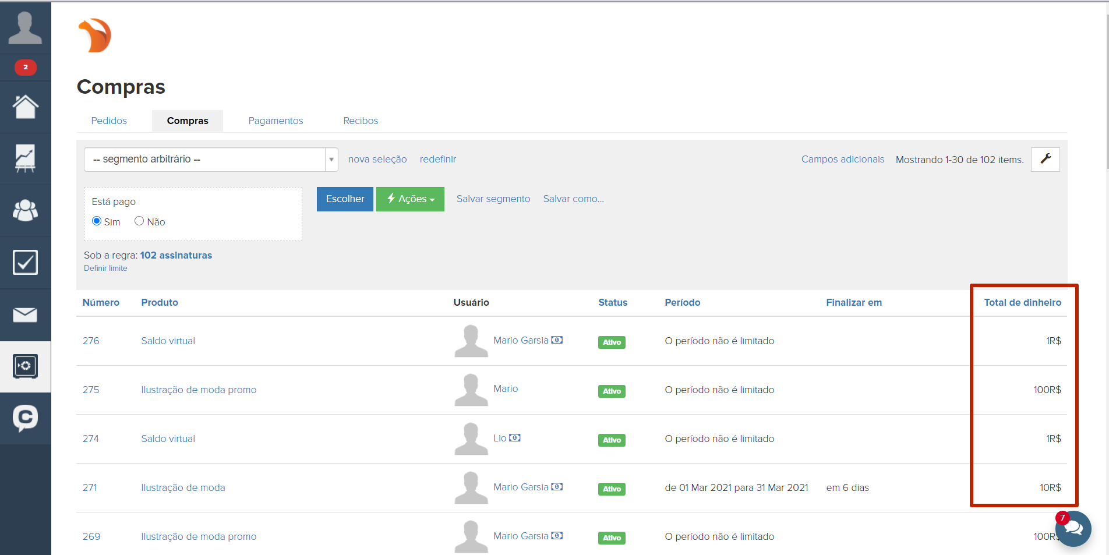Click the Escolher button
This screenshot has height=555, width=1109.
pos(345,199)
